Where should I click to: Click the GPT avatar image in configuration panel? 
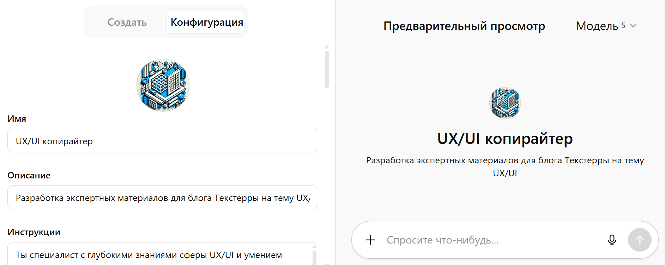click(x=163, y=85)
